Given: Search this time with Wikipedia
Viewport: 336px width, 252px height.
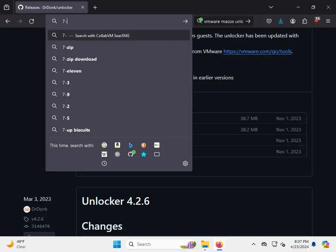Looking at the screenshot, I should pos(104,154).
